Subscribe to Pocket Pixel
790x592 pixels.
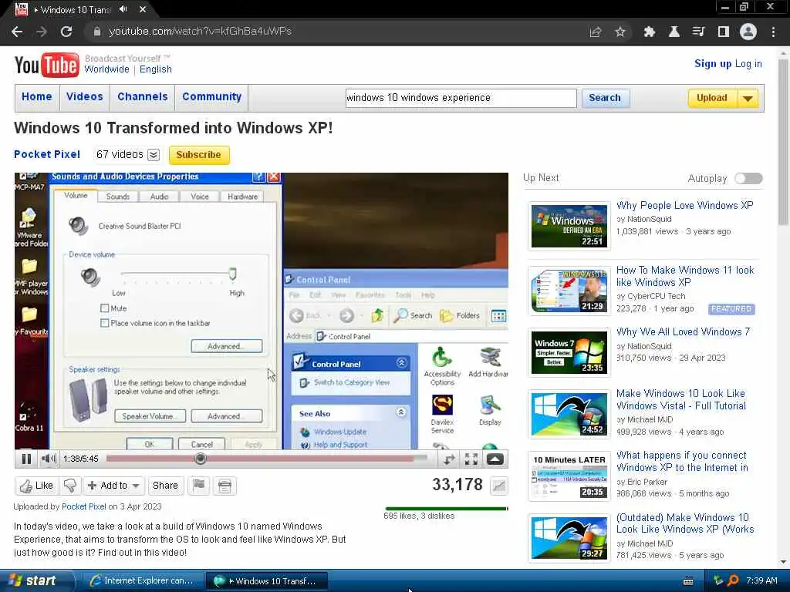point(199,155)
